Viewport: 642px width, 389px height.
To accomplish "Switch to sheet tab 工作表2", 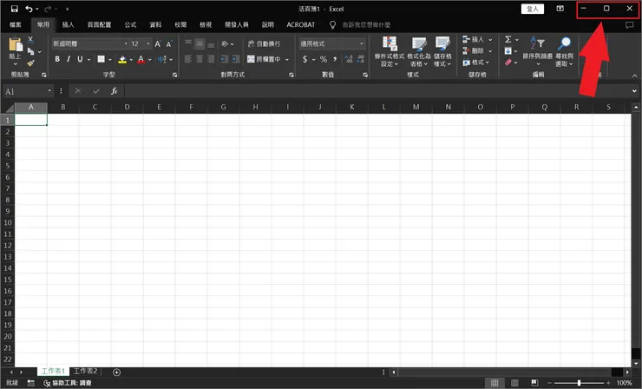I will coord(85,371).
